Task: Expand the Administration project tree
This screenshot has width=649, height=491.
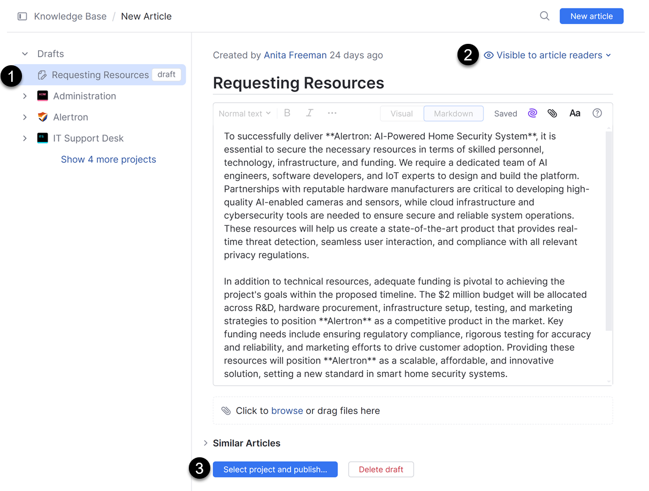Action: click(25, 96)
